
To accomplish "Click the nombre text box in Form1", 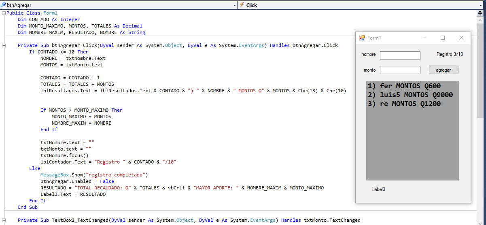I will tap(400, 55).
